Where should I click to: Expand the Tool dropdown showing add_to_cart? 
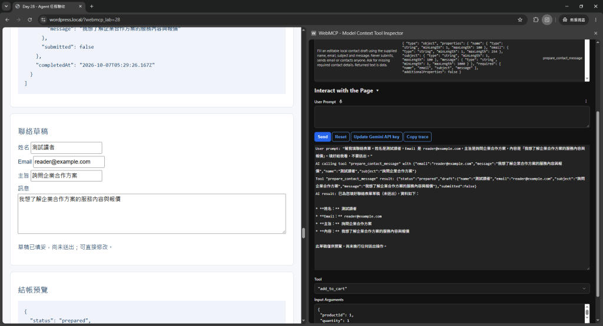coord(452,288)
